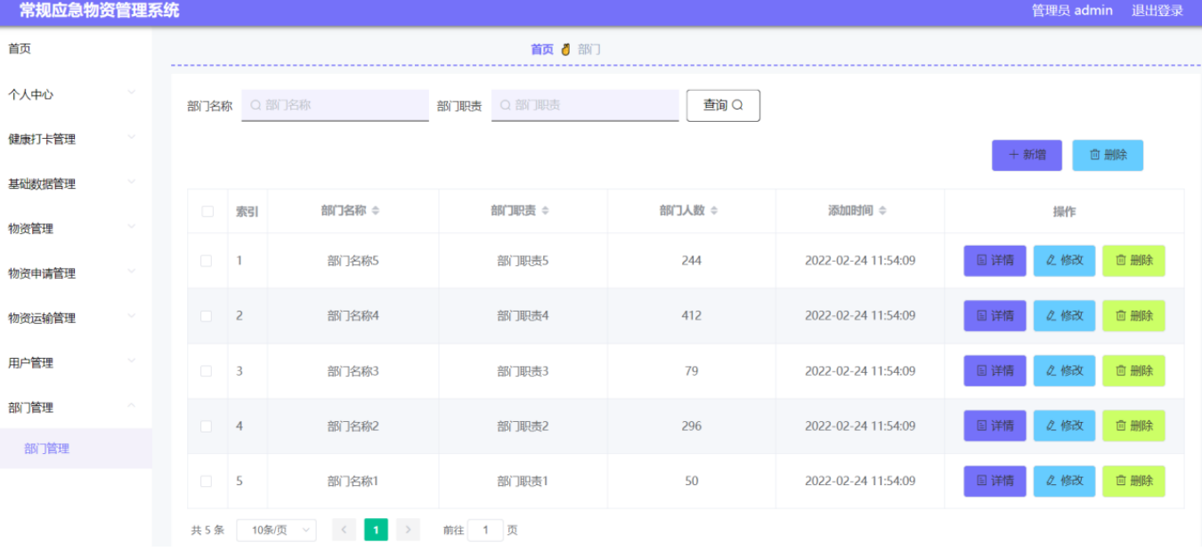
Task: Expand the 个人中心 sidebar menu
Action: (x=76, y=94)
